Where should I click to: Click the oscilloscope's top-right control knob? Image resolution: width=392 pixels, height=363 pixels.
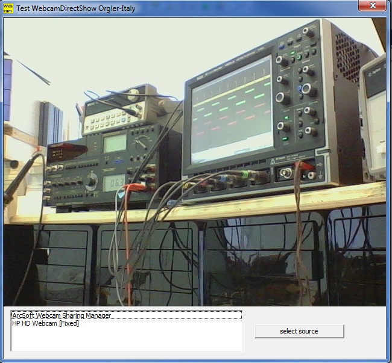tap(310, 31)
